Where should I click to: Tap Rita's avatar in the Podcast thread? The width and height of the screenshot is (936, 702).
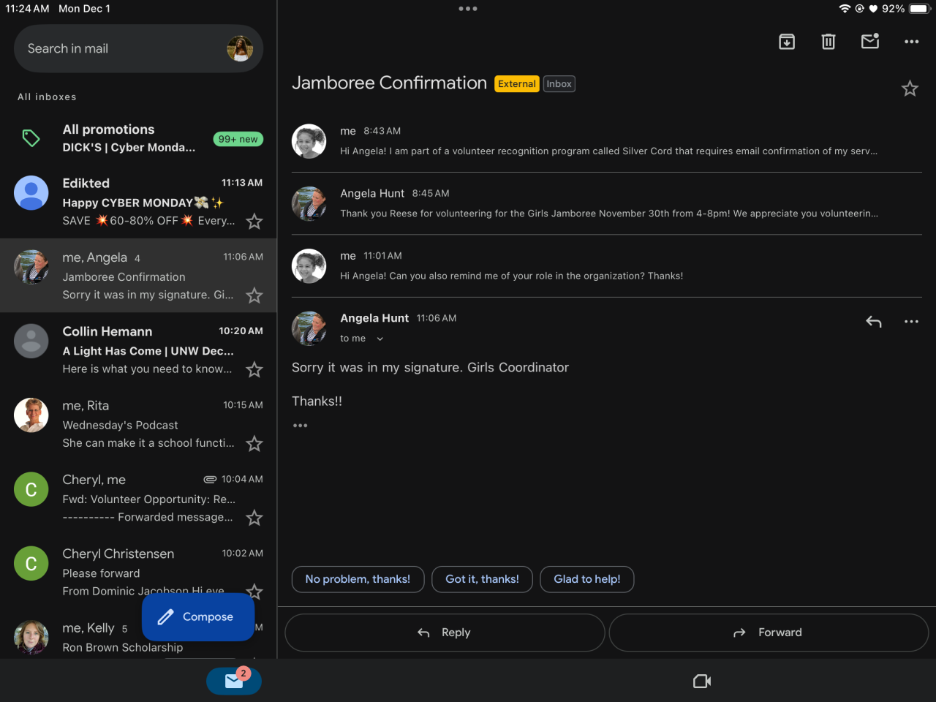31,415
